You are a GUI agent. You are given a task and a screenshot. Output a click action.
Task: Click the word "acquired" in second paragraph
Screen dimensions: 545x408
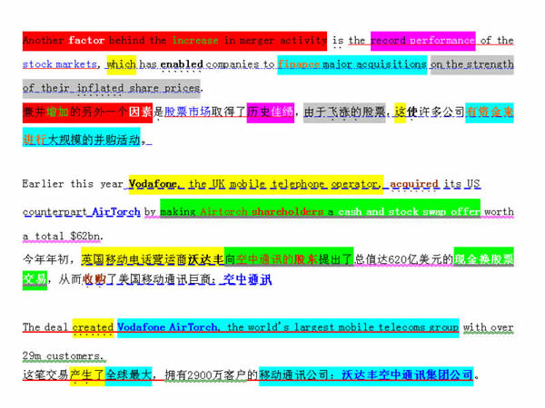[x=413, y=184]
